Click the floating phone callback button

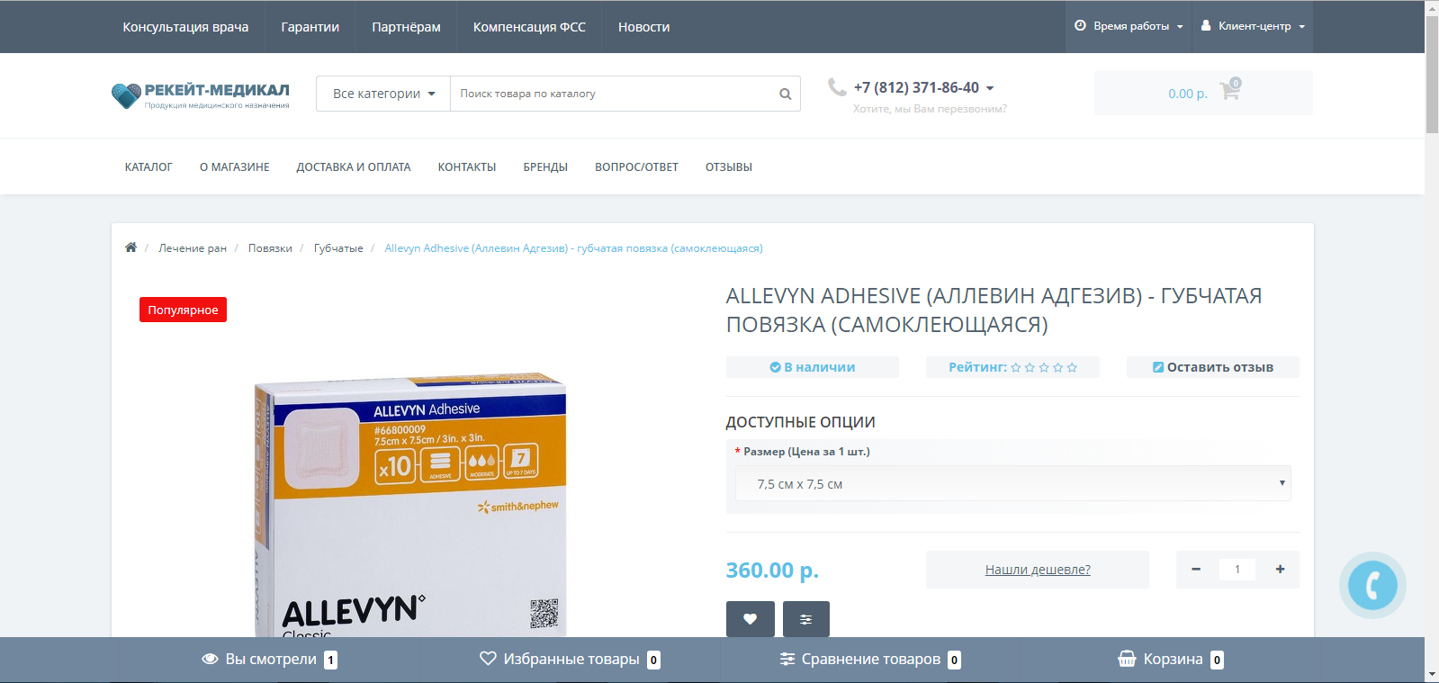pyautogui.click(x=1372, y=585)
